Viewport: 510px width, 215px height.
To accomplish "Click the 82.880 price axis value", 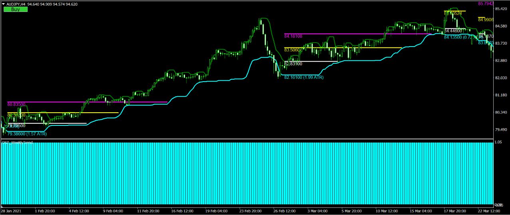I will 502,61.
